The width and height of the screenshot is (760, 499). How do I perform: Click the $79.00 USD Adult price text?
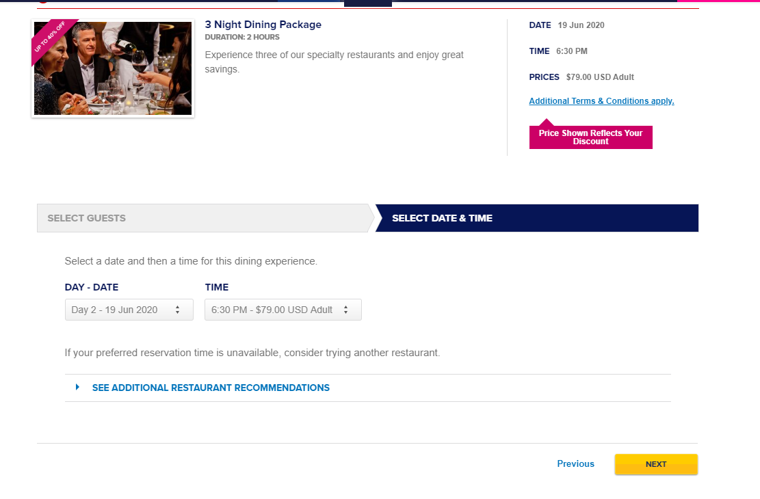[600, 77]
